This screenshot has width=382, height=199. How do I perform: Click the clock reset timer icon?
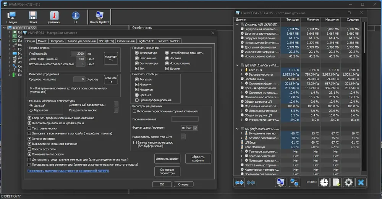point(324,183)
